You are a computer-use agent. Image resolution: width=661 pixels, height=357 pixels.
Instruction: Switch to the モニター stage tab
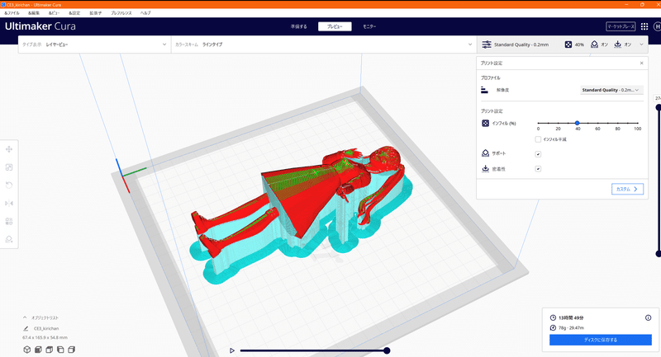click(x=369, y=26)
